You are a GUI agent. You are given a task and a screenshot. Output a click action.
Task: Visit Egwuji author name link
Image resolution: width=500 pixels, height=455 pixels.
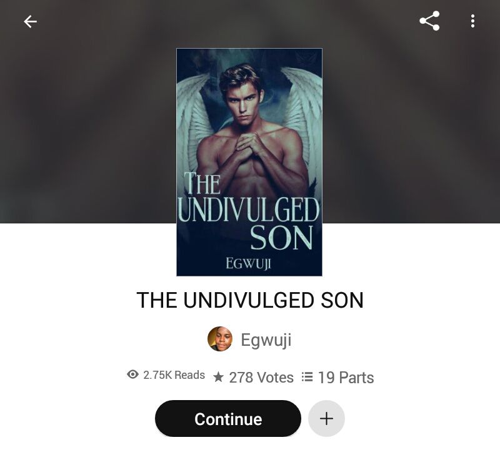click(x=266, y=340)
